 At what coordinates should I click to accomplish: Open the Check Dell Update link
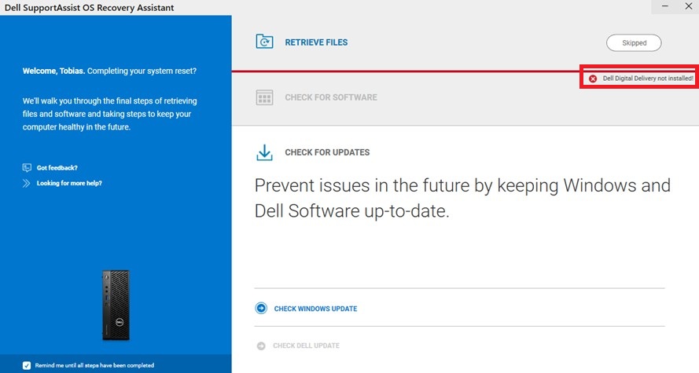306,346
